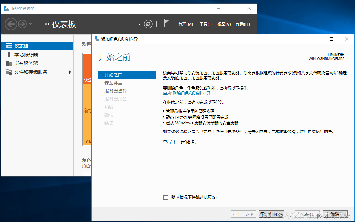Click the Server Manager title bar icon

click(x=6, y=8)
